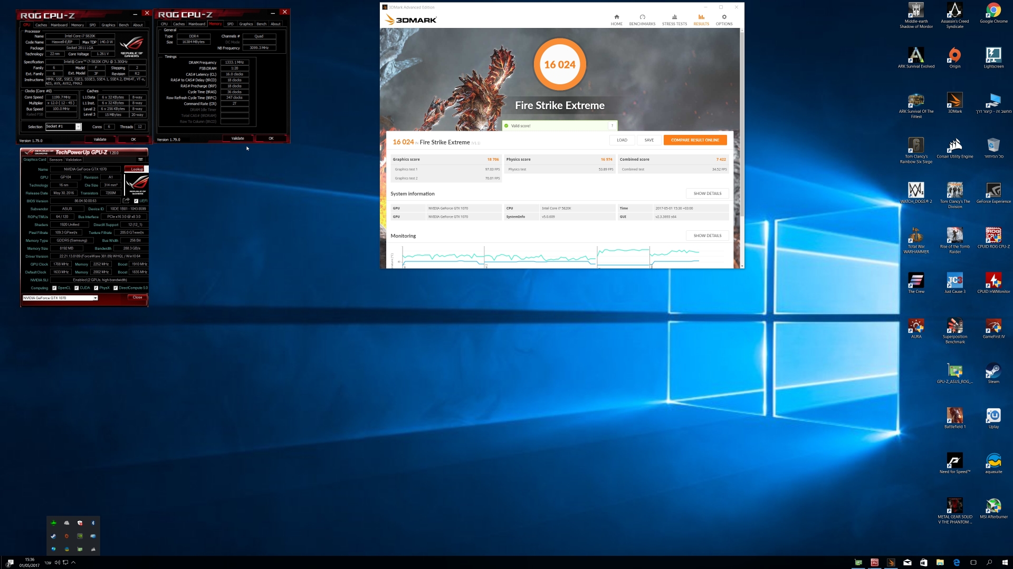Viewport: 1013px width, 569px height.
Task: Click Validate in left CPU-Z window
Action: pyautogui.click(x=100, y=140)
